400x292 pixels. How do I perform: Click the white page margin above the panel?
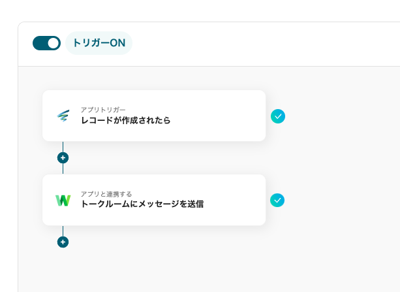[196, 10]
